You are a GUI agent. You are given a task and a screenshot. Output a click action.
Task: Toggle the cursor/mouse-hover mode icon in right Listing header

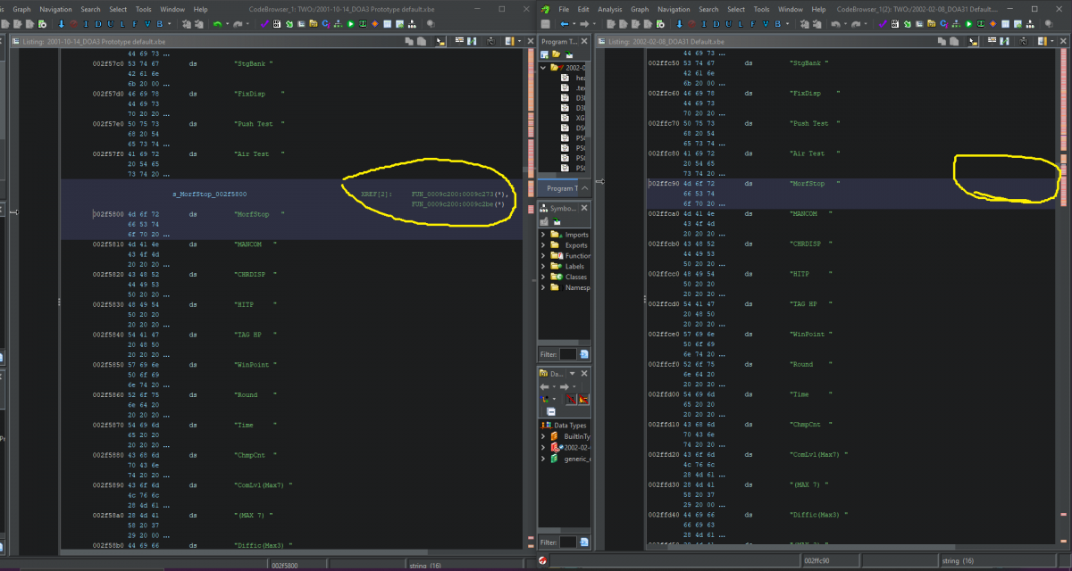pyautogui.click(x=973, y=41)
